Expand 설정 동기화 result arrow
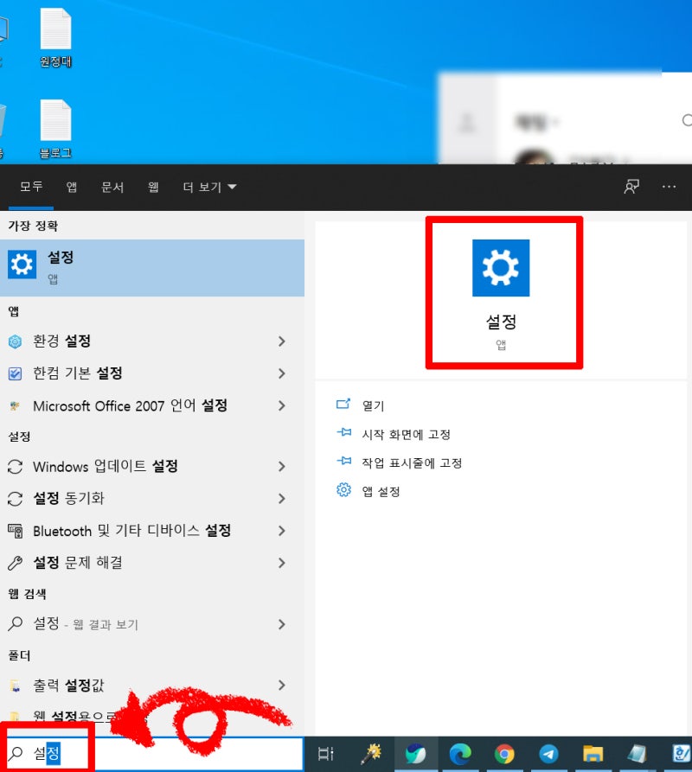This screenshot has width=692, height=772. coord(282,498)
